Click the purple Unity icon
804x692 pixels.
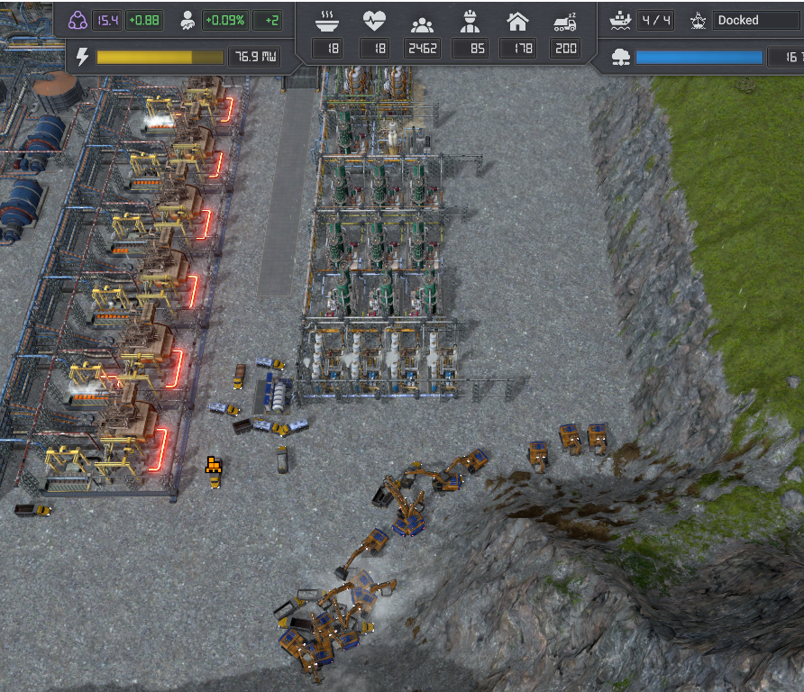[x=78, y=21]
